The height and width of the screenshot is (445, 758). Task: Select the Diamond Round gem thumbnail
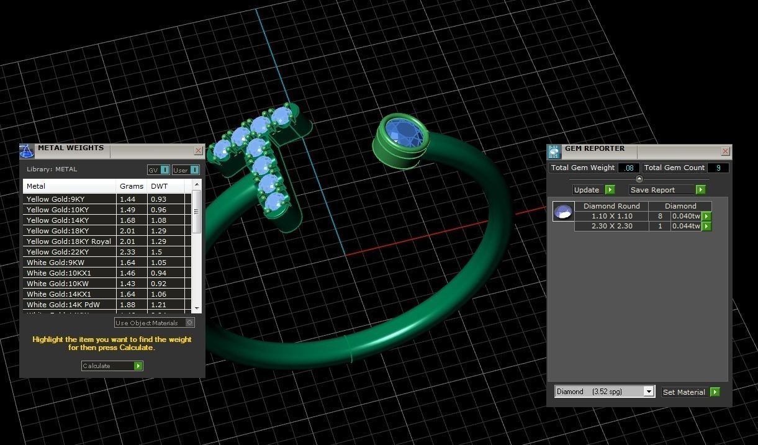pyautogui.click(x=562, y=212)
